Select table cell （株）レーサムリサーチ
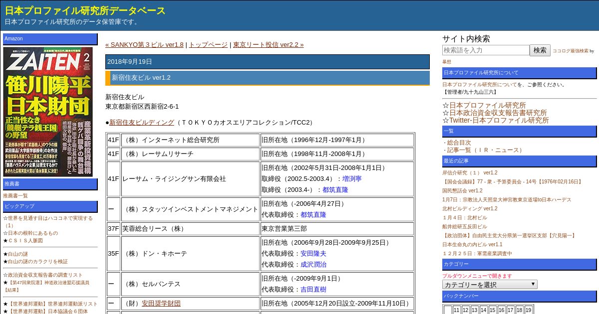Viewport: 599px width, 314px height. click(x=190, y=154)
